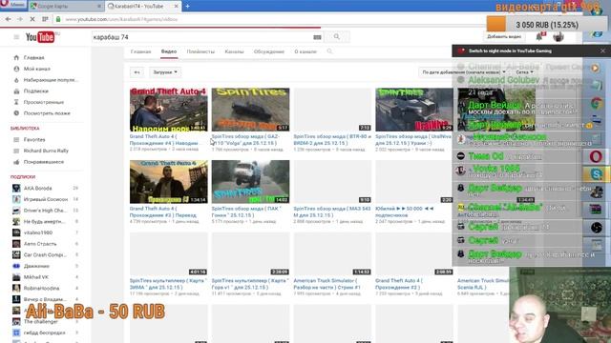The image size is (611, 343).
Task: Switch to Google Карты browser tab
Action: (x=65, y=7)
